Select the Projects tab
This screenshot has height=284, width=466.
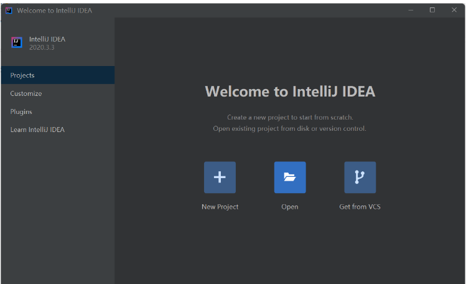(58, 75)
